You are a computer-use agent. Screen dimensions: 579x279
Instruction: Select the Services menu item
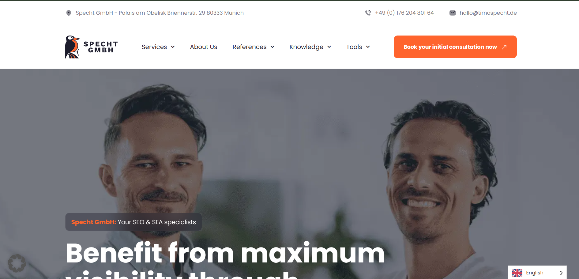click(154, 47)
